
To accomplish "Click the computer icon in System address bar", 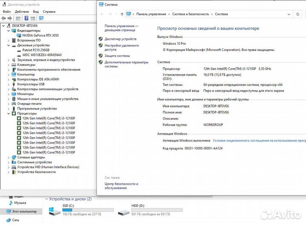I will (x=129, y=14).
